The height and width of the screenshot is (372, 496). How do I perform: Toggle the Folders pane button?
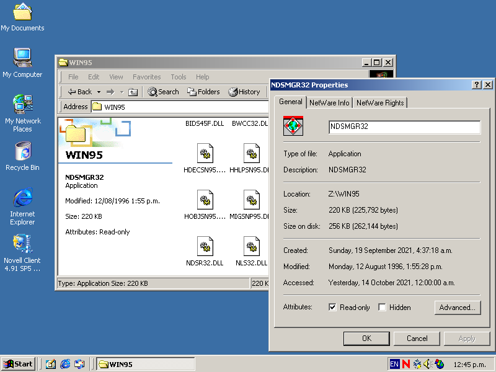click(203, 92)
